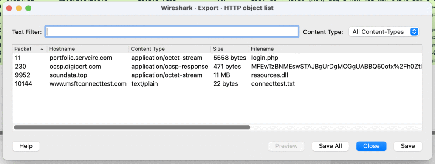The height and width of the screenshot is (164, 435).
Task: Select hostname ocsp.digicert.com
Action: point(75,67)
